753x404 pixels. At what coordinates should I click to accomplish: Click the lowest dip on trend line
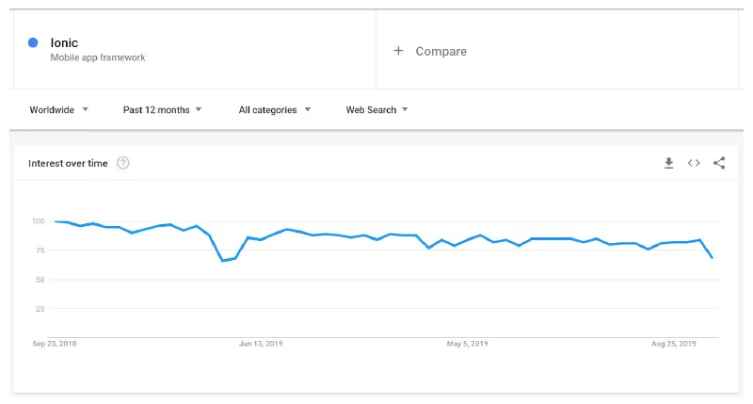[223, 260]
